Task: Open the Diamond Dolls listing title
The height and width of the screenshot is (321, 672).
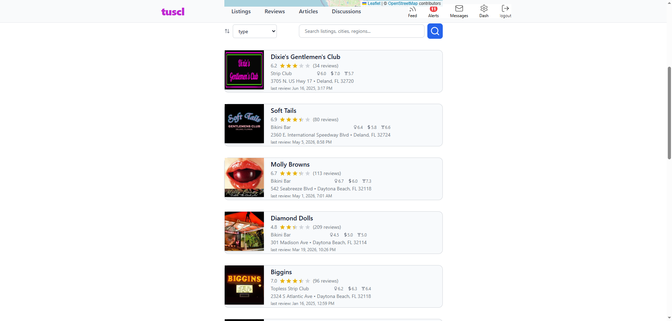Action: pos(292,218)
